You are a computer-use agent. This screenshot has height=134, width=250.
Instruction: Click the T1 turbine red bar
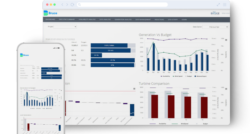pyautogui.click(x=154, y=107)
